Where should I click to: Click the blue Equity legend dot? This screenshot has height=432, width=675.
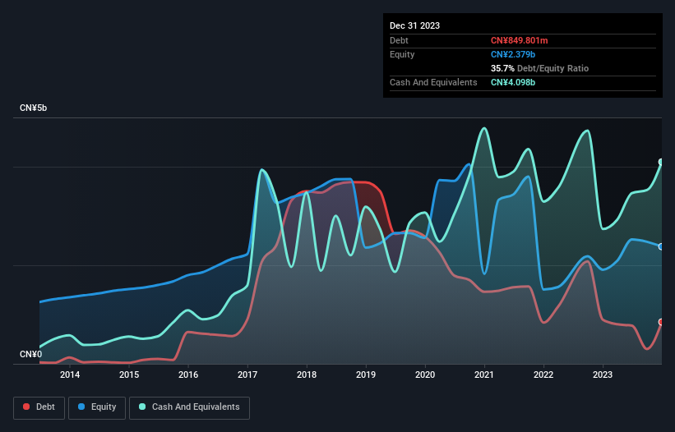coord(81,407)
